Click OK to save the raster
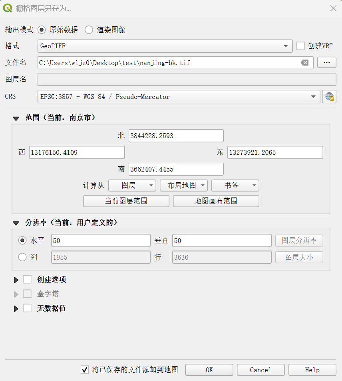Viewport: 342px width, 381px height. [x=209, y=370]
